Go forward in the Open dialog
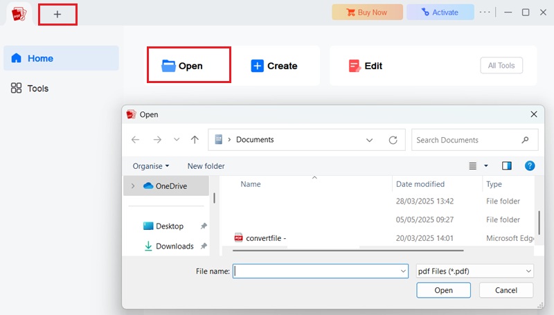This screenshot has width=554, height=315. pos(157,140)
